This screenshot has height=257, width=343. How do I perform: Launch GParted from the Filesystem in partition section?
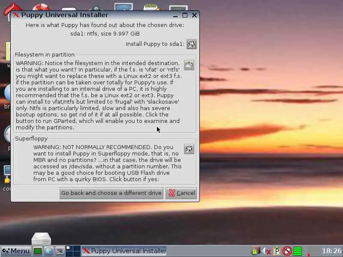click(189, 65)
